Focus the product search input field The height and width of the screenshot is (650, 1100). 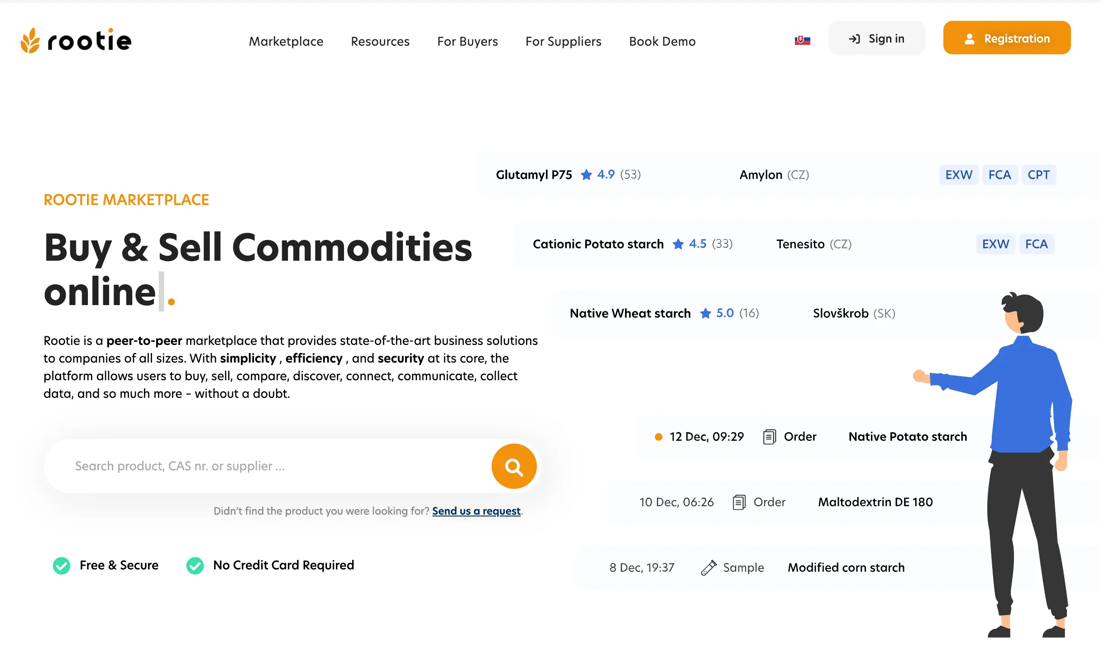[272, 466]
